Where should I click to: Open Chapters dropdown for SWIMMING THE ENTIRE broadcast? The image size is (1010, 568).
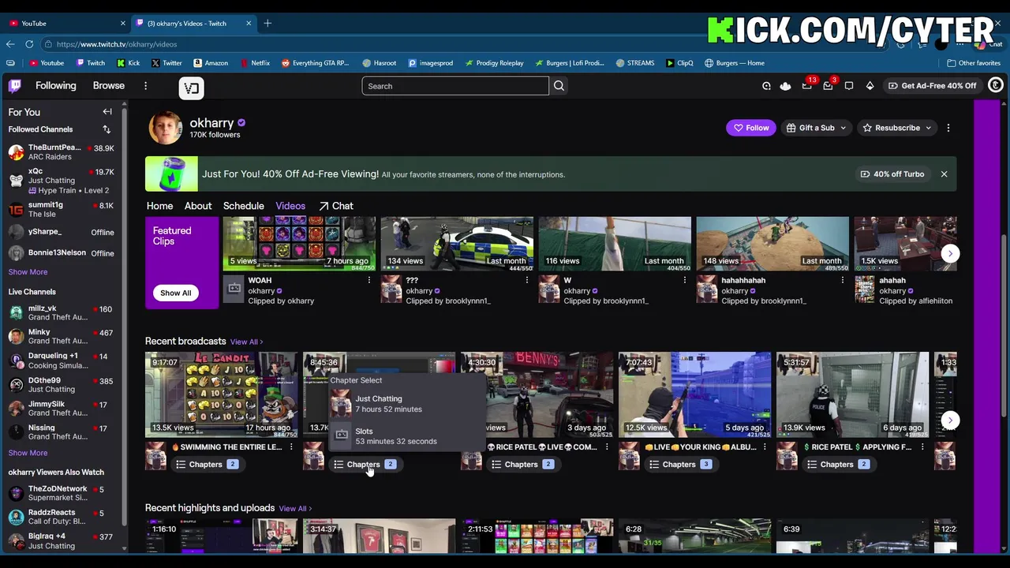[208, 465]
